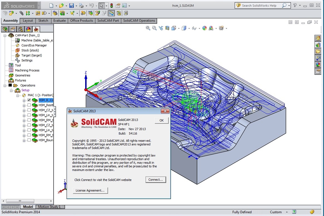Switch to the Layout tab
This screenshot has width=324, height=216.
click(x=28, y=21)
